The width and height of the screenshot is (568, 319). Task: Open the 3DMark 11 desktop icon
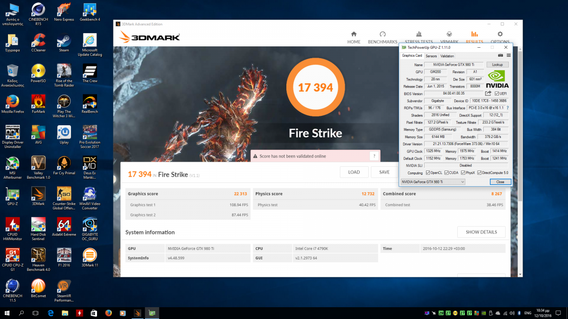click(x=90, y=258)
